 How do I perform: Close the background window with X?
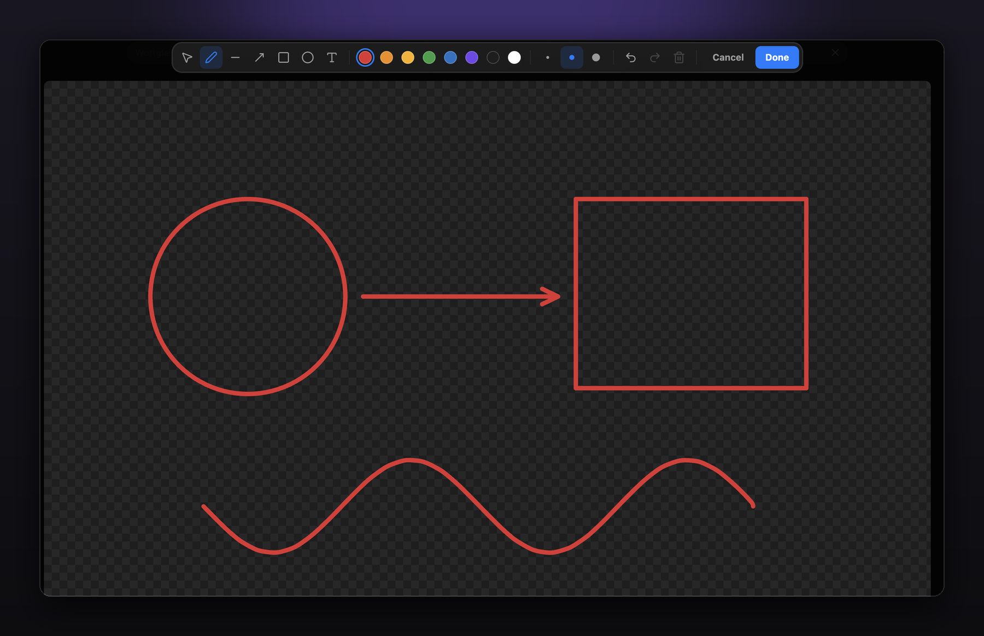(x=835, y=53)
